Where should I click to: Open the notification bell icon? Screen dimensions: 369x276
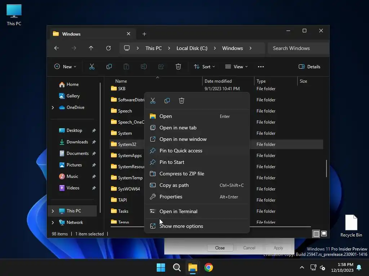[359, 267]
